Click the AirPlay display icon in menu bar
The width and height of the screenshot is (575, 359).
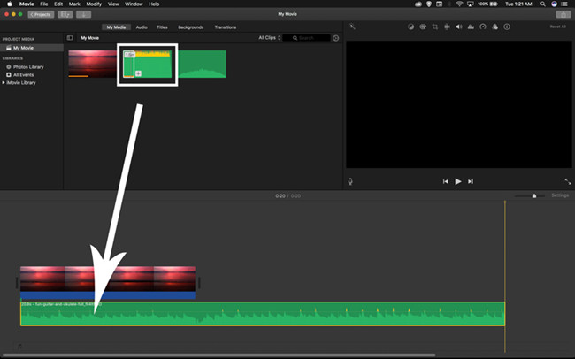coord(470,4)
